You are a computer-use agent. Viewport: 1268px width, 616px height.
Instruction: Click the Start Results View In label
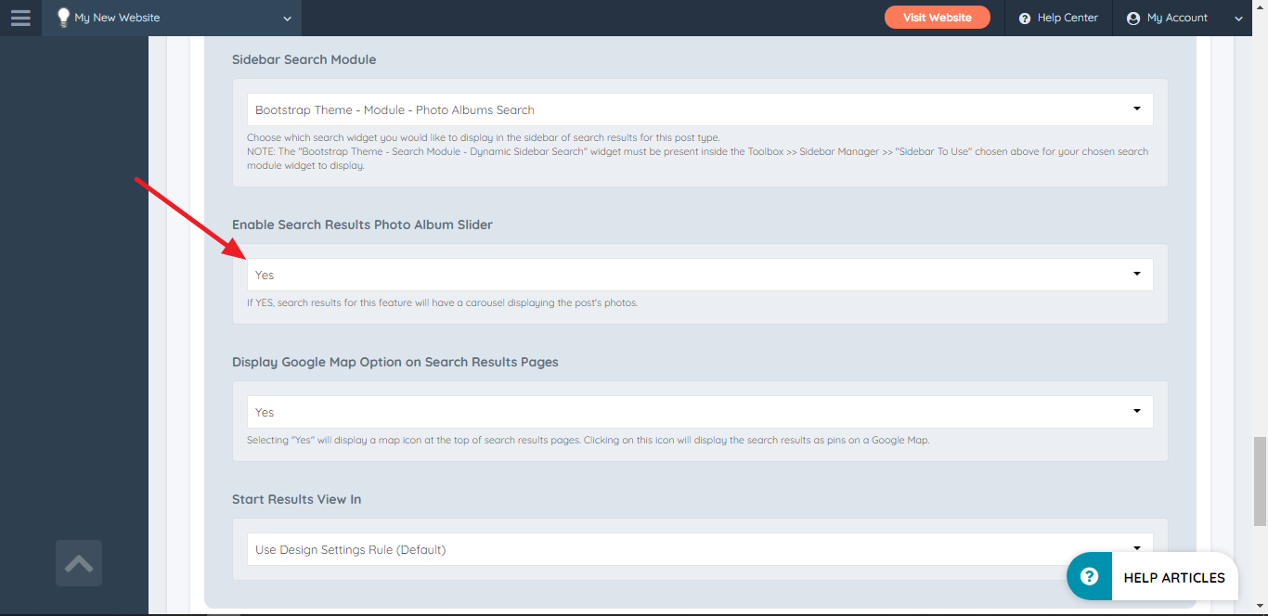click(x=297, y=499)
